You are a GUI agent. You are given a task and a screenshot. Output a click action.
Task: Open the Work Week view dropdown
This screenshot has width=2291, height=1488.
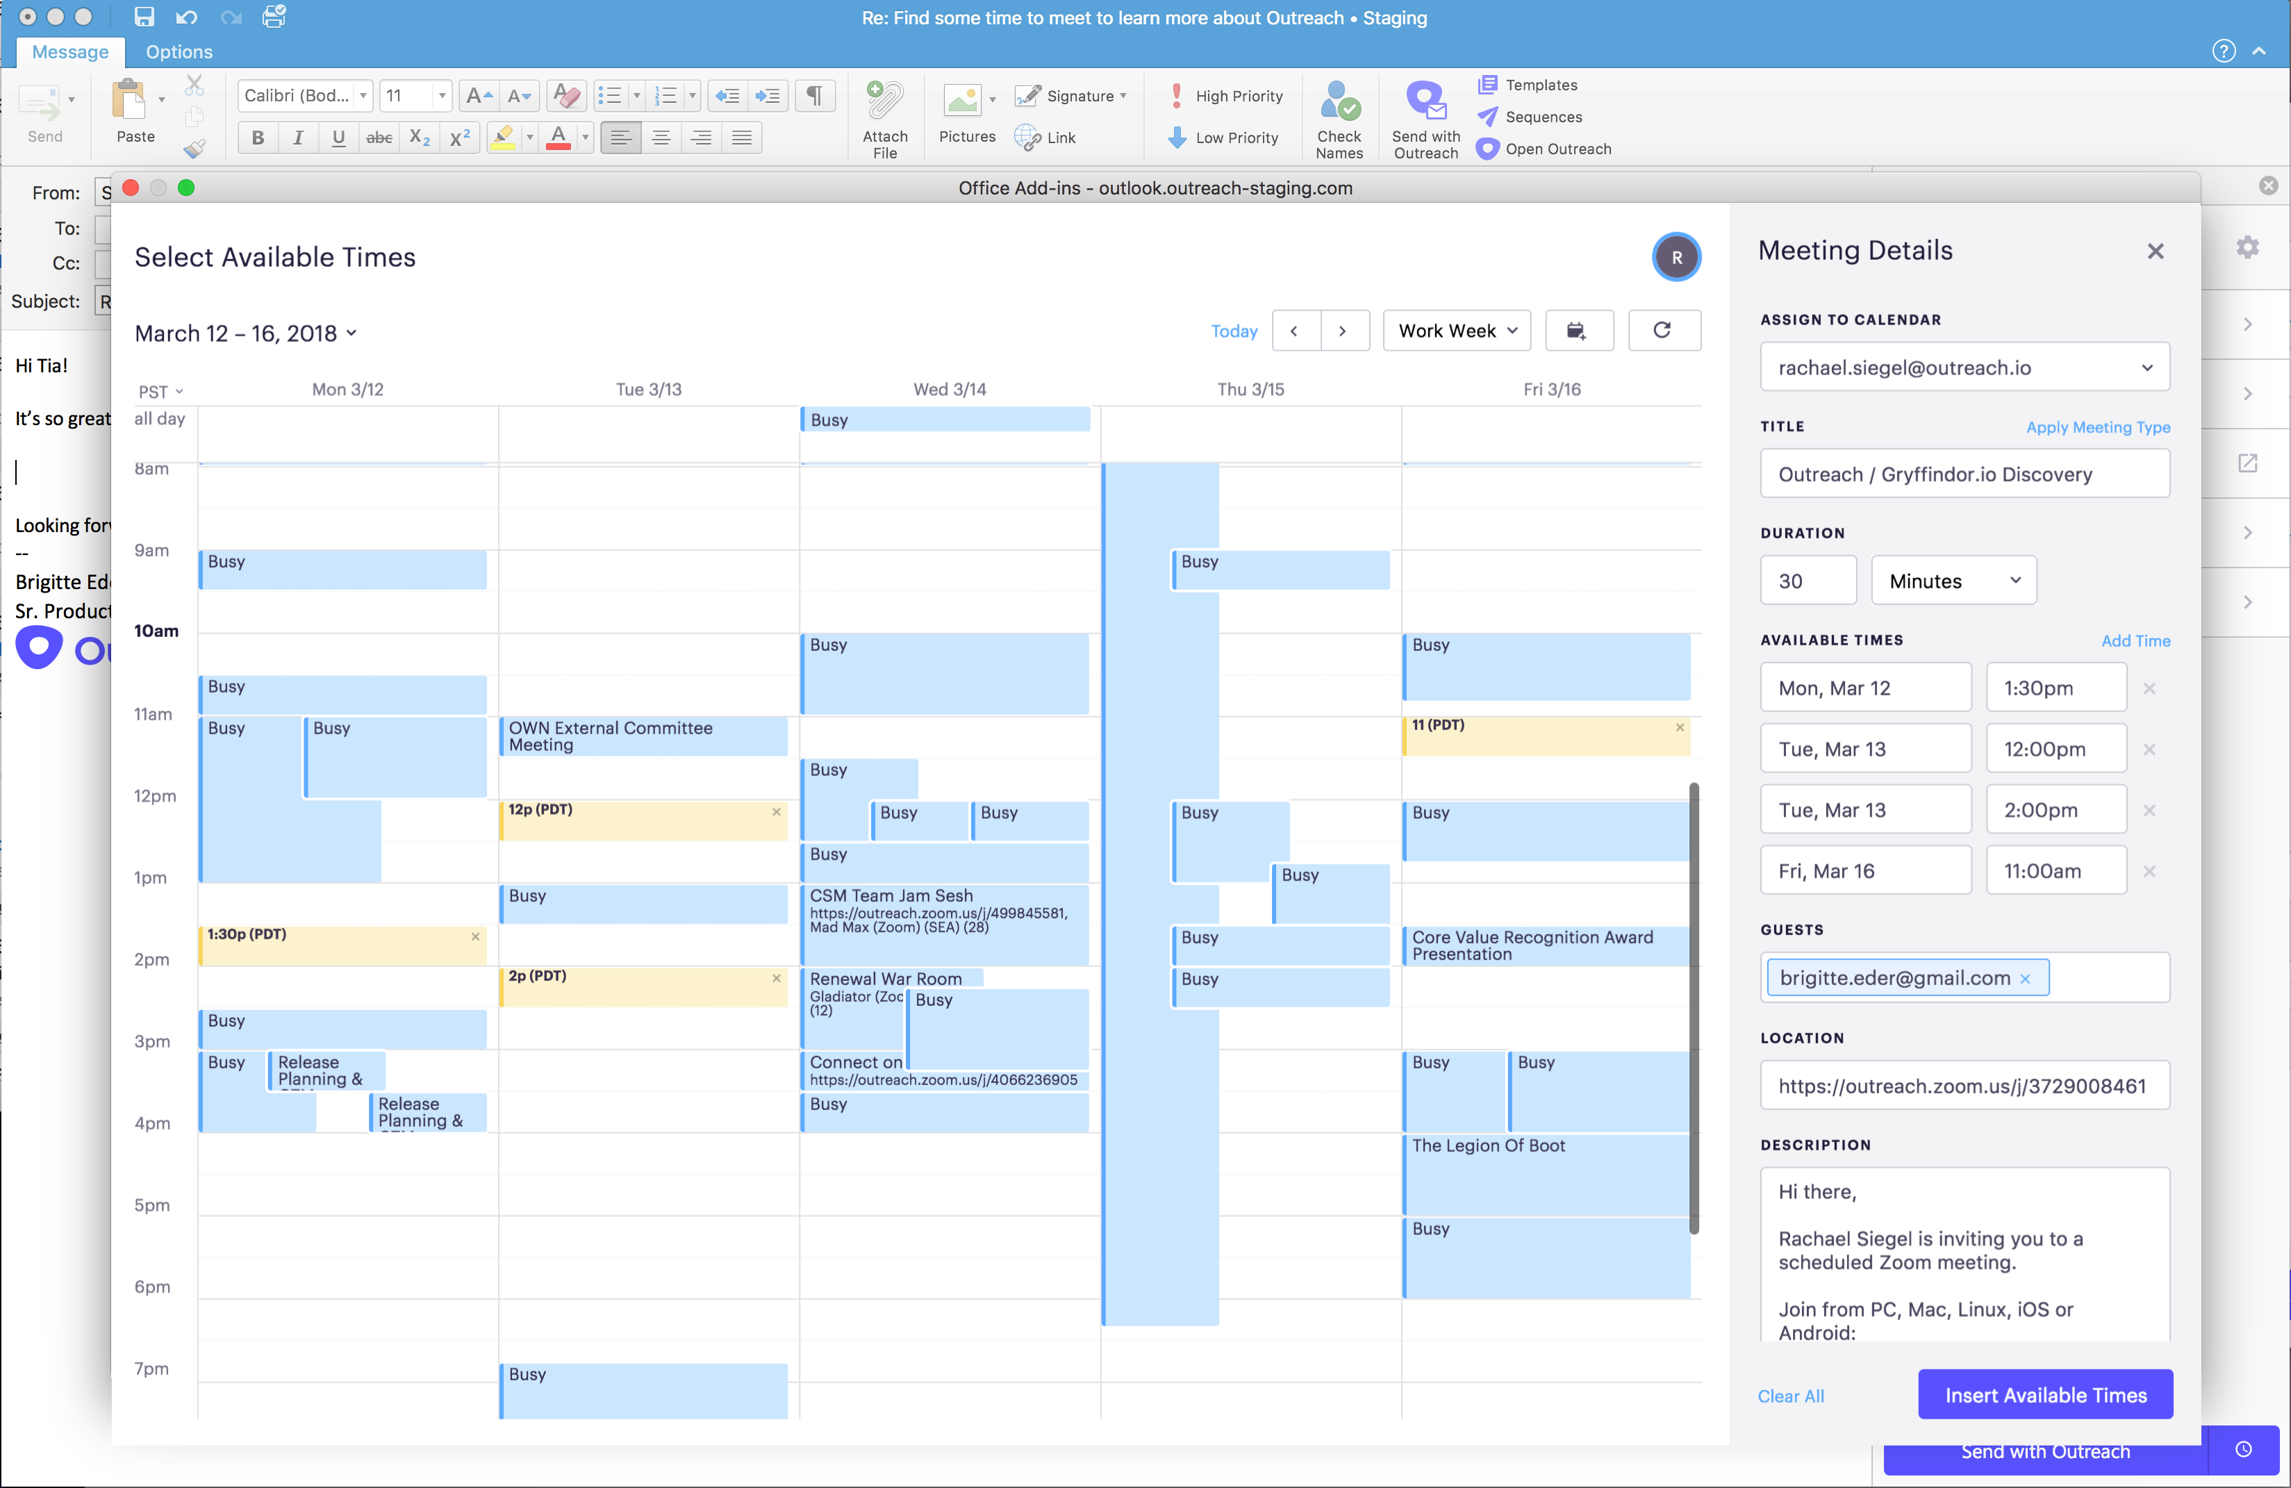pos(1455,330)
